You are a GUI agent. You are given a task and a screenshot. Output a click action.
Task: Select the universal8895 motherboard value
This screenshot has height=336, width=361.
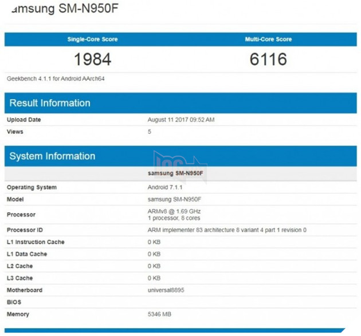(166, 290)
